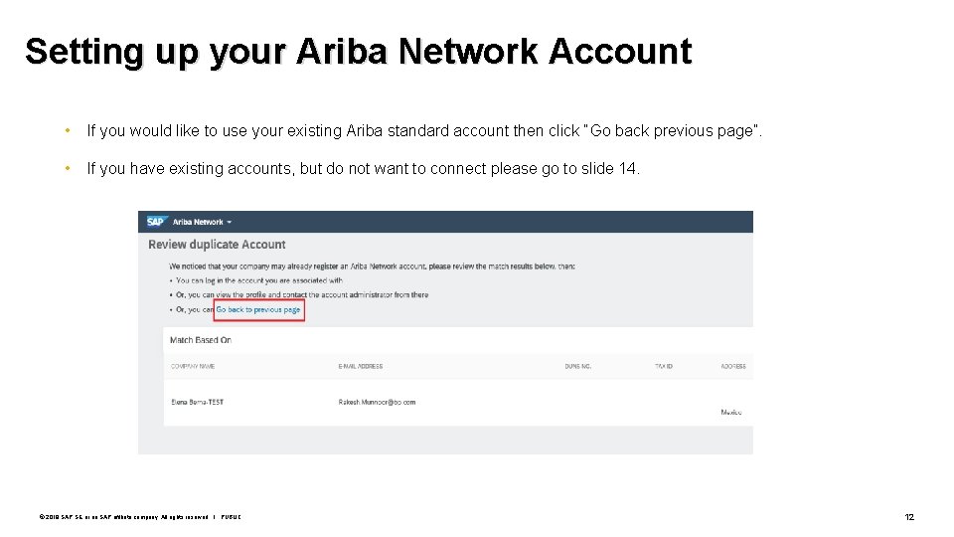
Task: Click the slide number 12
Action: (x=908, y=517)
